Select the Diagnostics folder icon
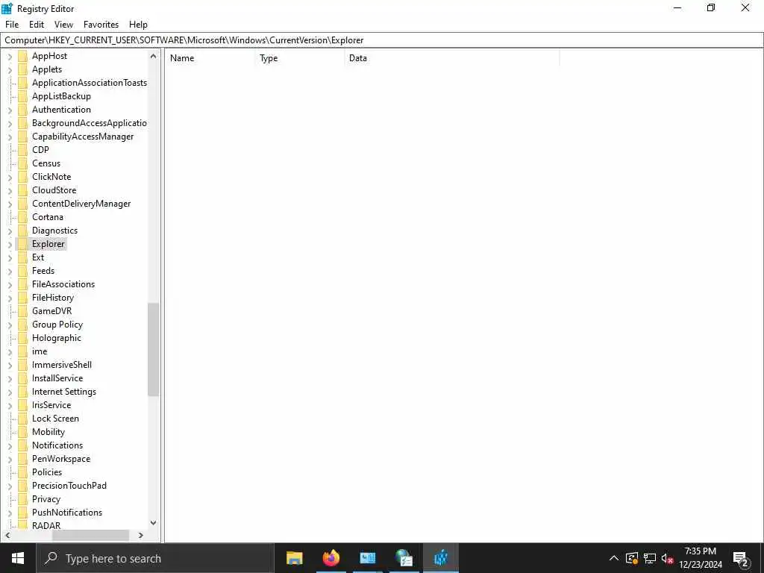Viewport: 764px width, 573px height. point(22,231)
